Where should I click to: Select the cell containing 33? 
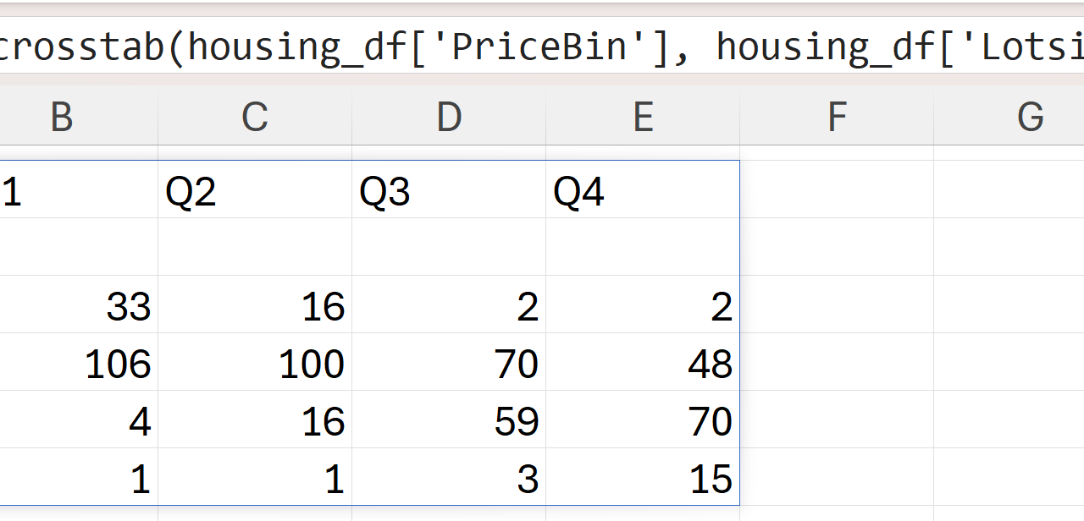click(x=79, y=306)
